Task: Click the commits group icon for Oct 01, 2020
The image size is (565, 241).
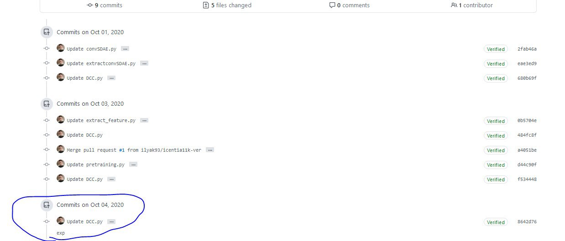Action: [x=47, y=32]
